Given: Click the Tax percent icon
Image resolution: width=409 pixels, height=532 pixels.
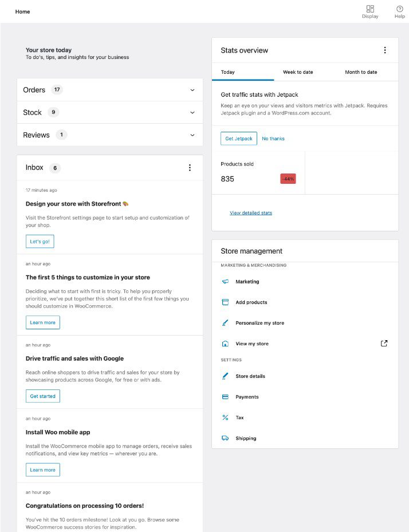Looking at the screenshot, I should click(x=225, y=417).
